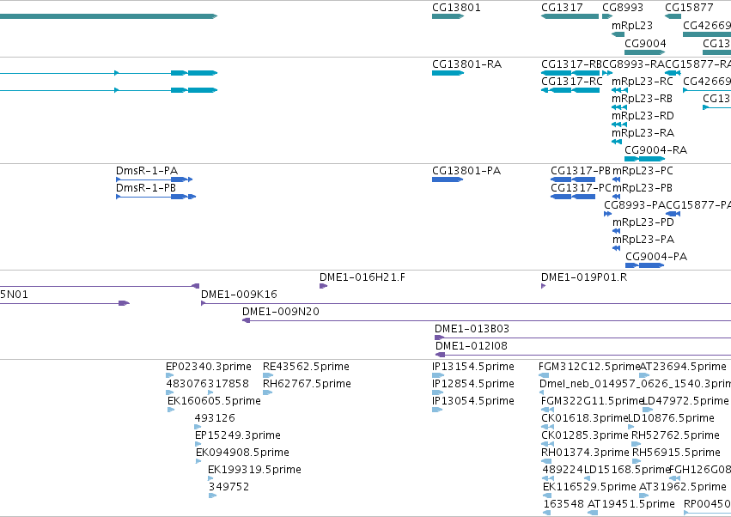Select the CG1317-PB coding region

(573, 179)
